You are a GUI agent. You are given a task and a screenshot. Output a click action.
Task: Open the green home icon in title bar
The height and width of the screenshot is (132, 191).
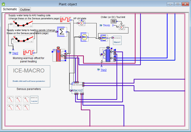point(3,4)
